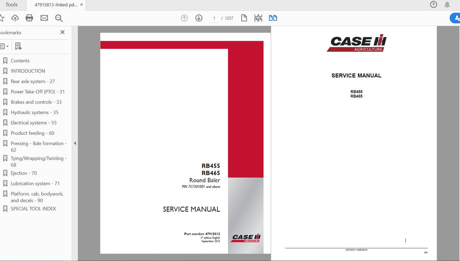Image resolution: width=460 pixels, height=261 pixels.
Task: Click the print icon
Action: (30, 18)
